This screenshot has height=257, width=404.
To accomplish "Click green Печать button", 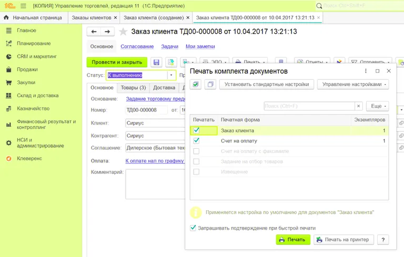I will 293,240.
